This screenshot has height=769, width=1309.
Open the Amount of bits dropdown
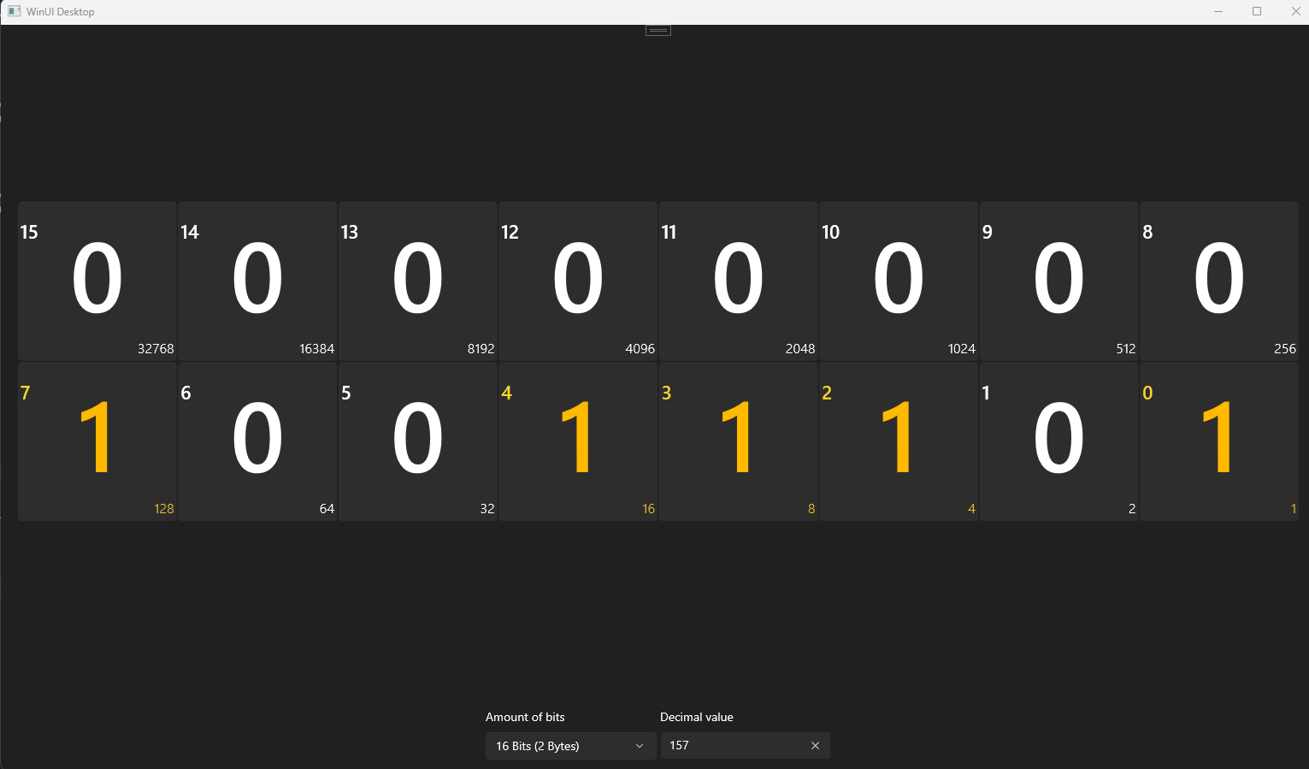click(570, 746)
